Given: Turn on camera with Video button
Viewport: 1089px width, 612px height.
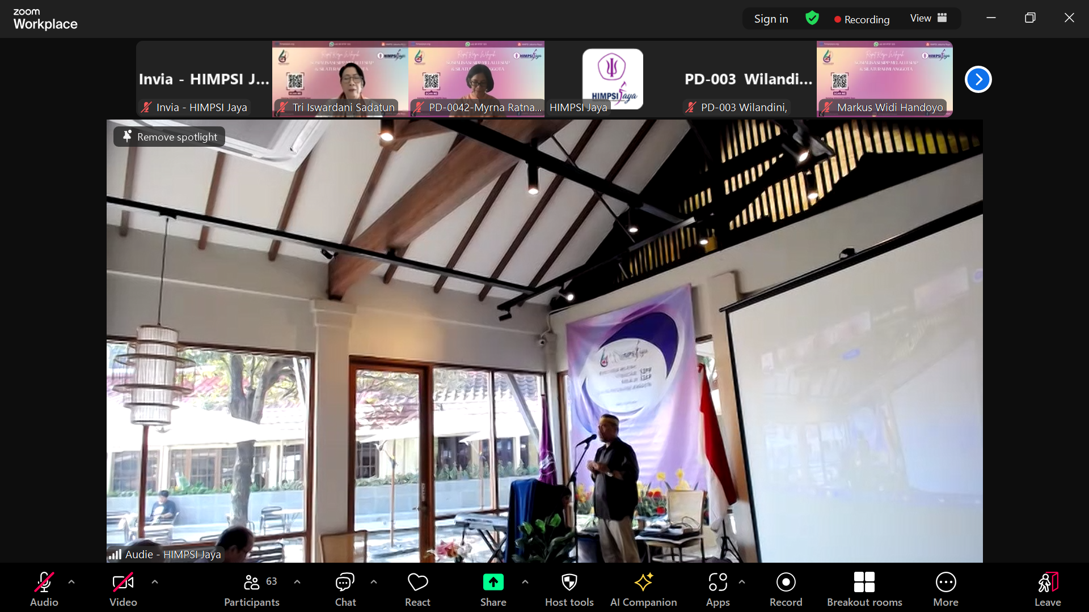Looking at the screenshot, I should point(123,589).
